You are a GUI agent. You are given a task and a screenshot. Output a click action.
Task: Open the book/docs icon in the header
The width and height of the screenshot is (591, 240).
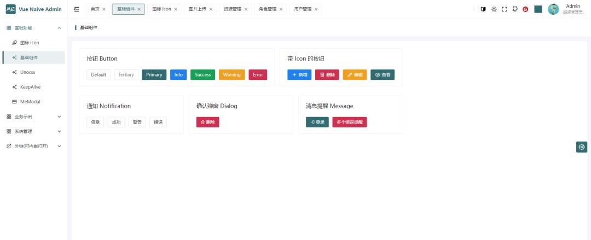coord(483,9)
